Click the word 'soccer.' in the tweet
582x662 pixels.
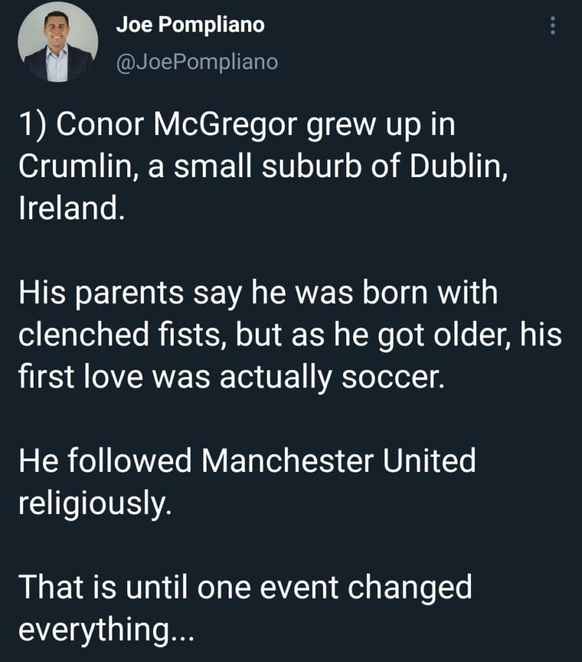tap(393, 377)
